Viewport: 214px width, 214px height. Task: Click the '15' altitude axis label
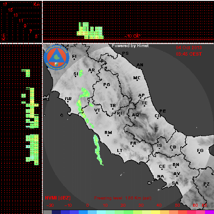tap(10, 10)
